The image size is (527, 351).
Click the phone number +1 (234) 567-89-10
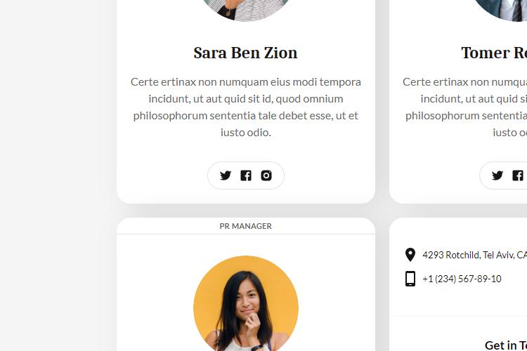462,279
